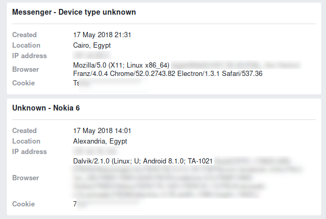Viewport: 326px width, 219px height.
Task: Click the cookie value starting with 'Ts'
Action: 110,83
